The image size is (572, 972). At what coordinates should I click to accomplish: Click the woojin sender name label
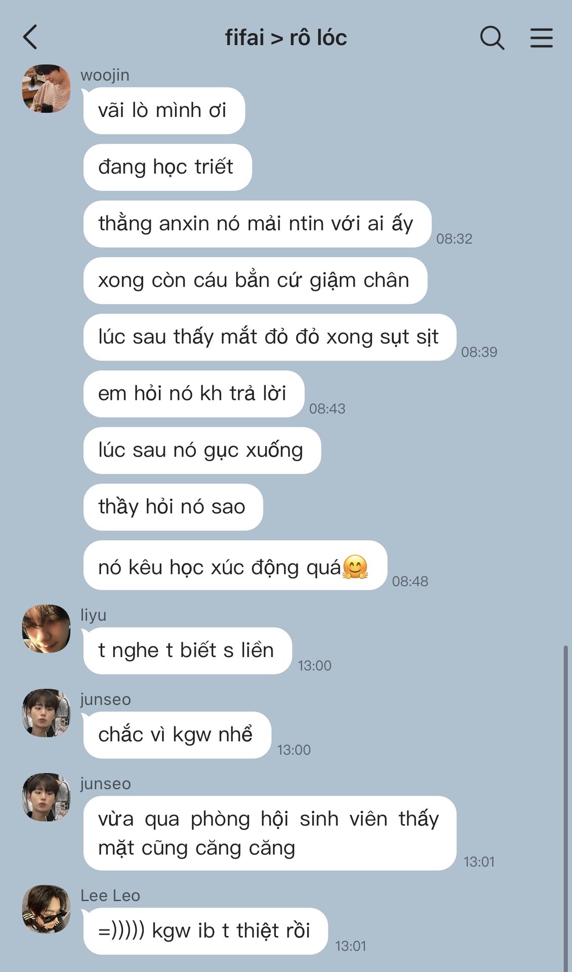(x=105, y=75)
